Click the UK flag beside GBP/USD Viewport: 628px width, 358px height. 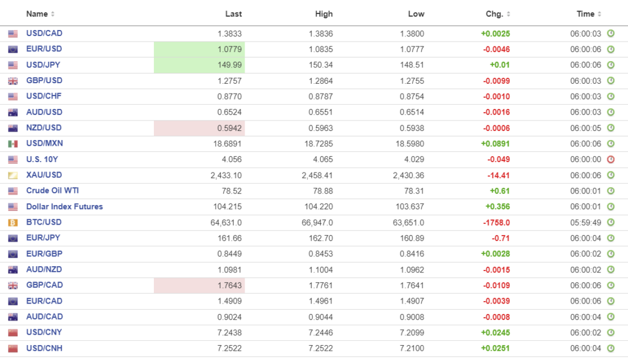pos(13,81)
